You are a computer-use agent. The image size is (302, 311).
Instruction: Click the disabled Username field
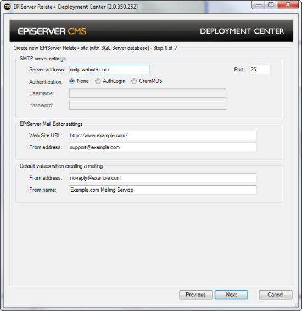[x=148, y=93]
